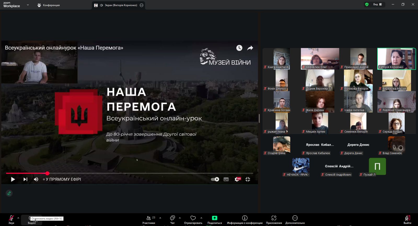This screenshot has width=418, height=226.
Task: Unmute microphone with the Звук button
Action: (x=11, y=219)
